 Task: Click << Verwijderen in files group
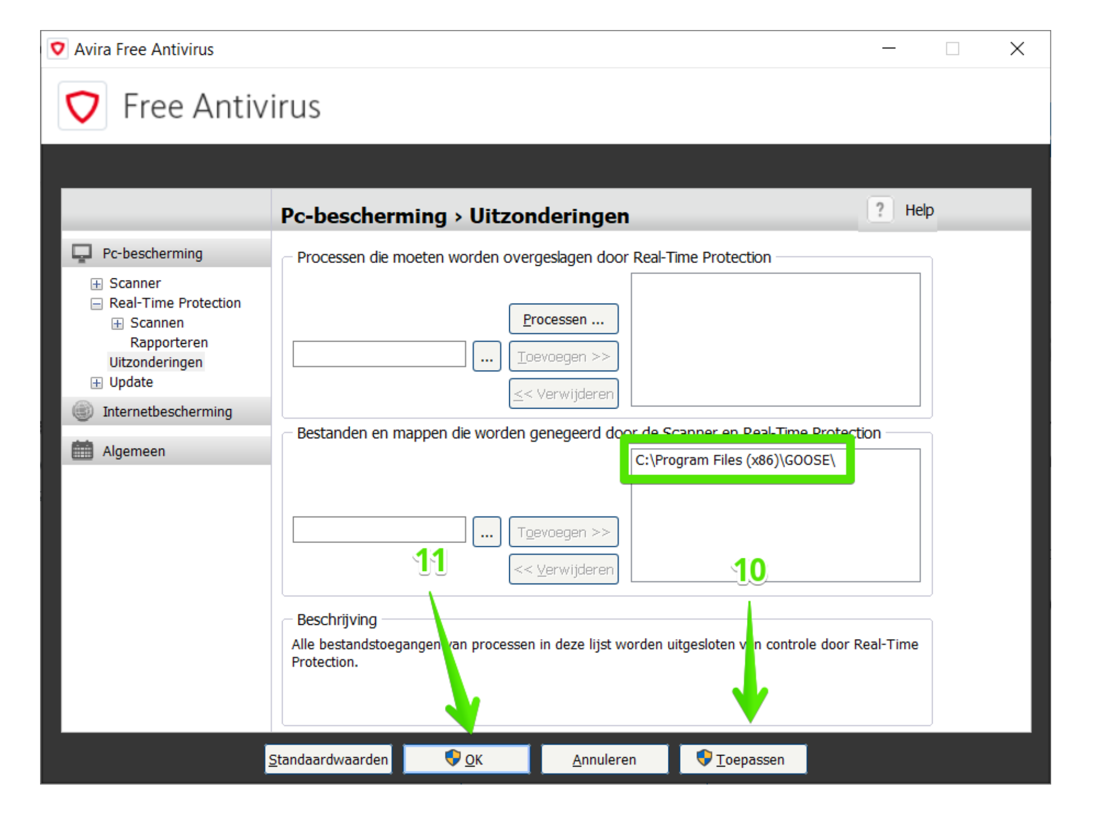point(563,569)
